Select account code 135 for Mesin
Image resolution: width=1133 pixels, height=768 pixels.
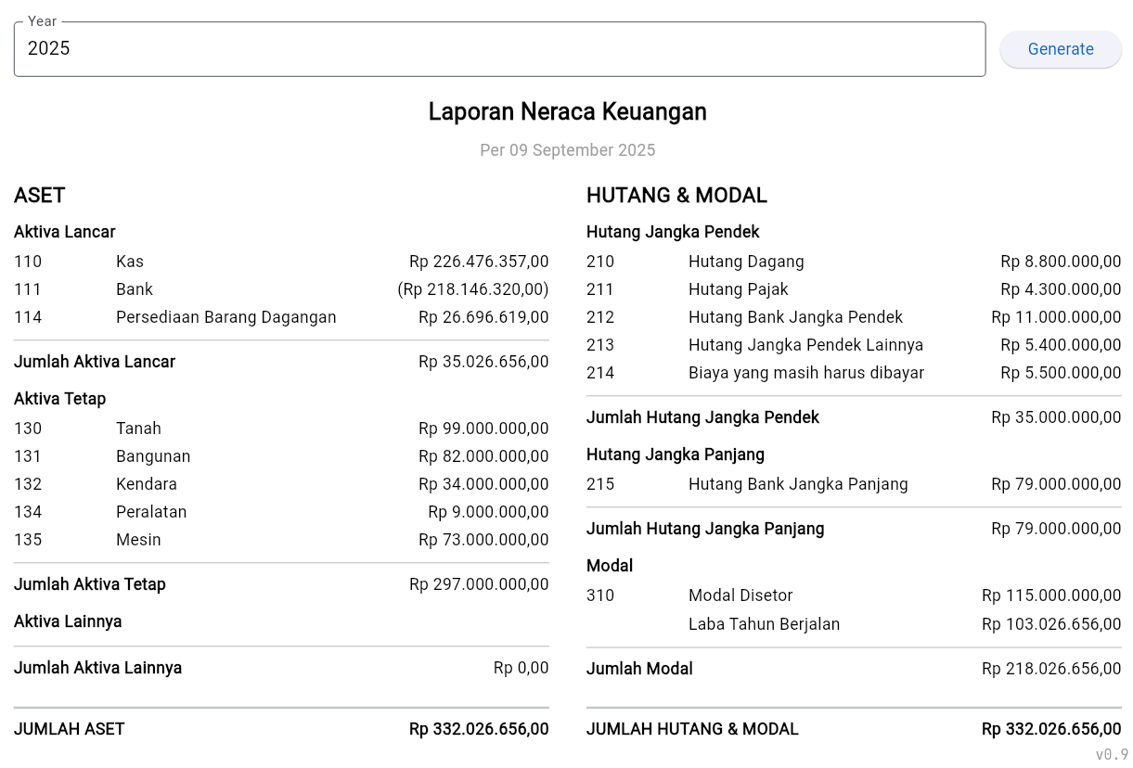[28, 540]
